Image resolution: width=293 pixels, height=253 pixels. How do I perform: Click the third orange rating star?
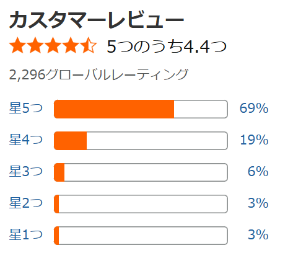coord(53,45)
